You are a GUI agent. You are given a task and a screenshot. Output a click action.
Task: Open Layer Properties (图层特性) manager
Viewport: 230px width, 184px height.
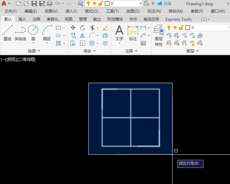(x=159, y=35)
